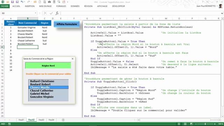Cancel formula entry with the X icon
This screenshot has height=126, width=224.
[x=45, y=13]
